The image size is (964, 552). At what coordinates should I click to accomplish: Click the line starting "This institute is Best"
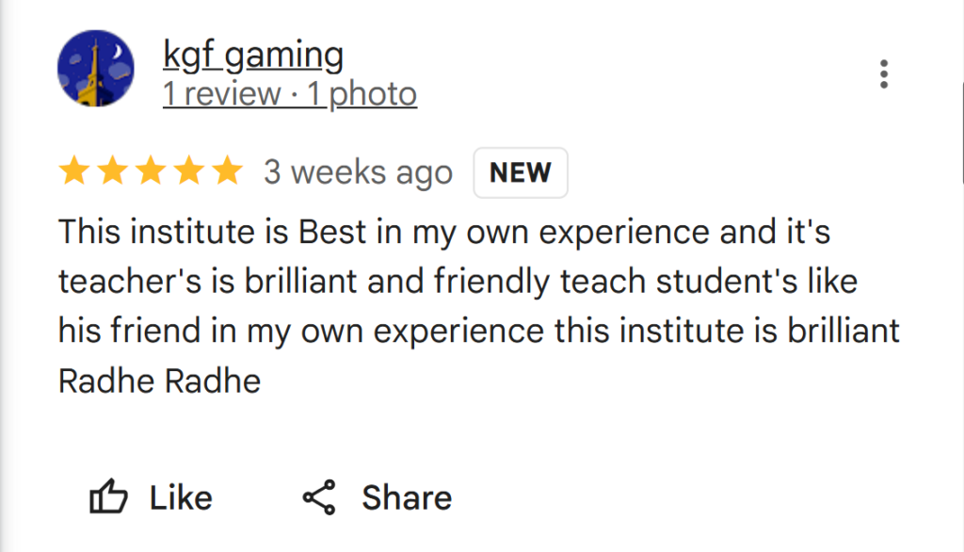tap(443, 231)
